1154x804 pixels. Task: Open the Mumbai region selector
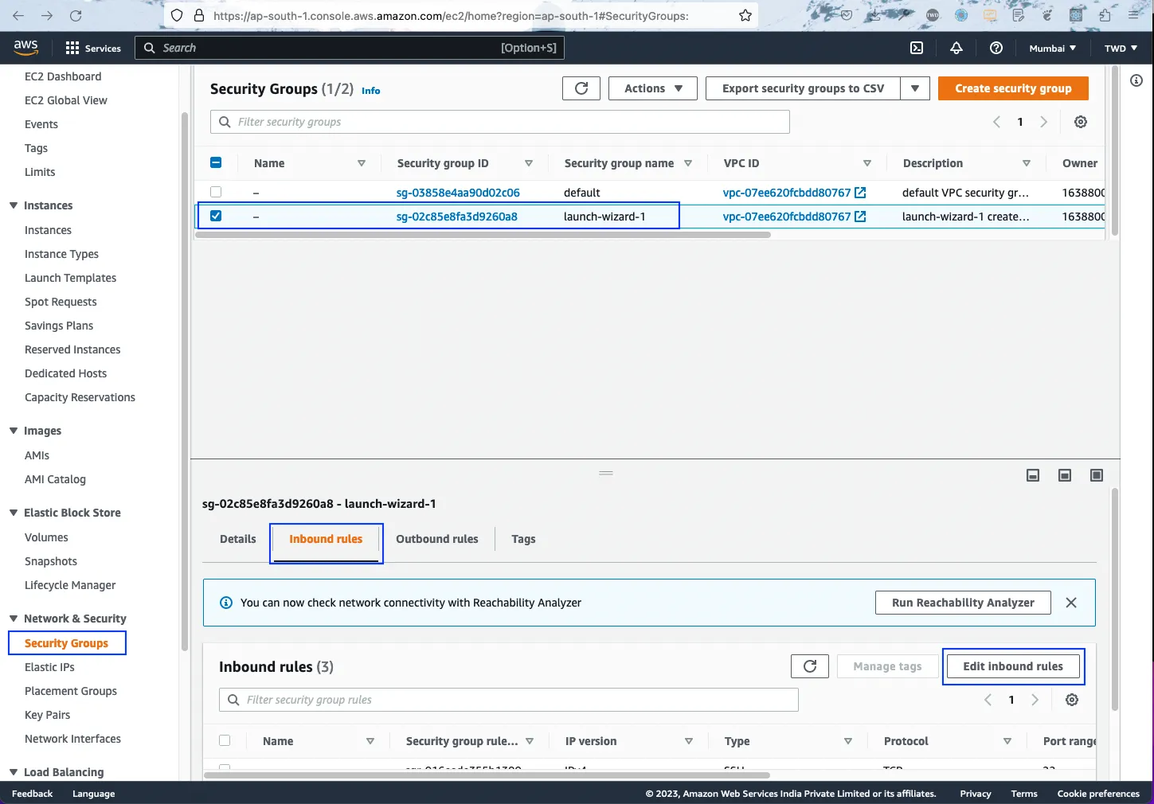coord(1052,48)
